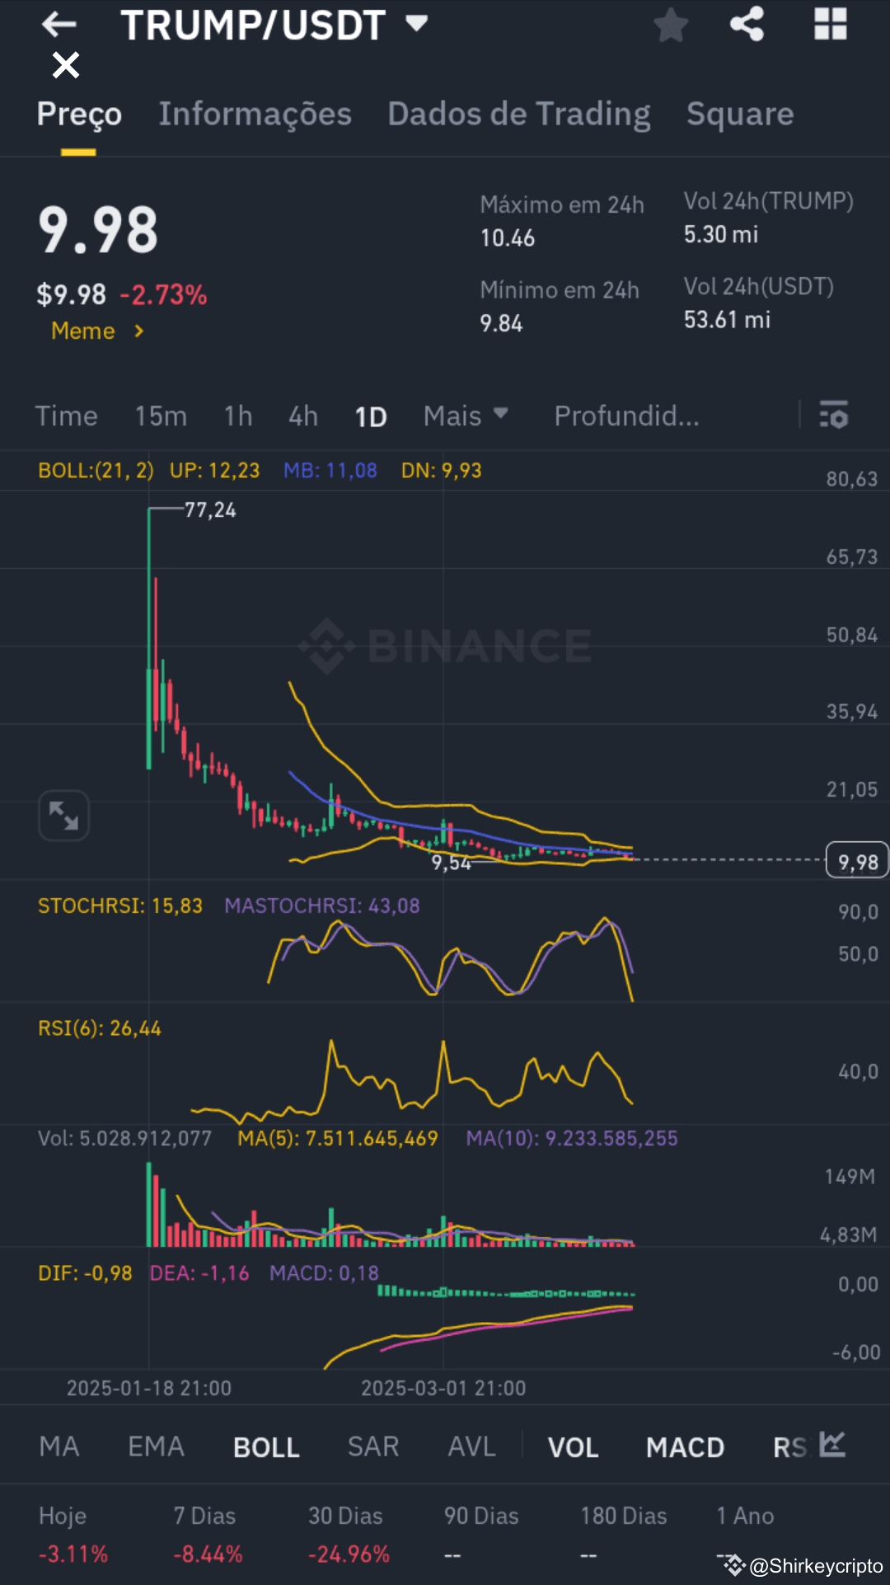The width and height of the screenshot is (890, 1585).
Task: Tap the Vol: 5.028.912,077 readout
Action: click(x=125, y=1138)
